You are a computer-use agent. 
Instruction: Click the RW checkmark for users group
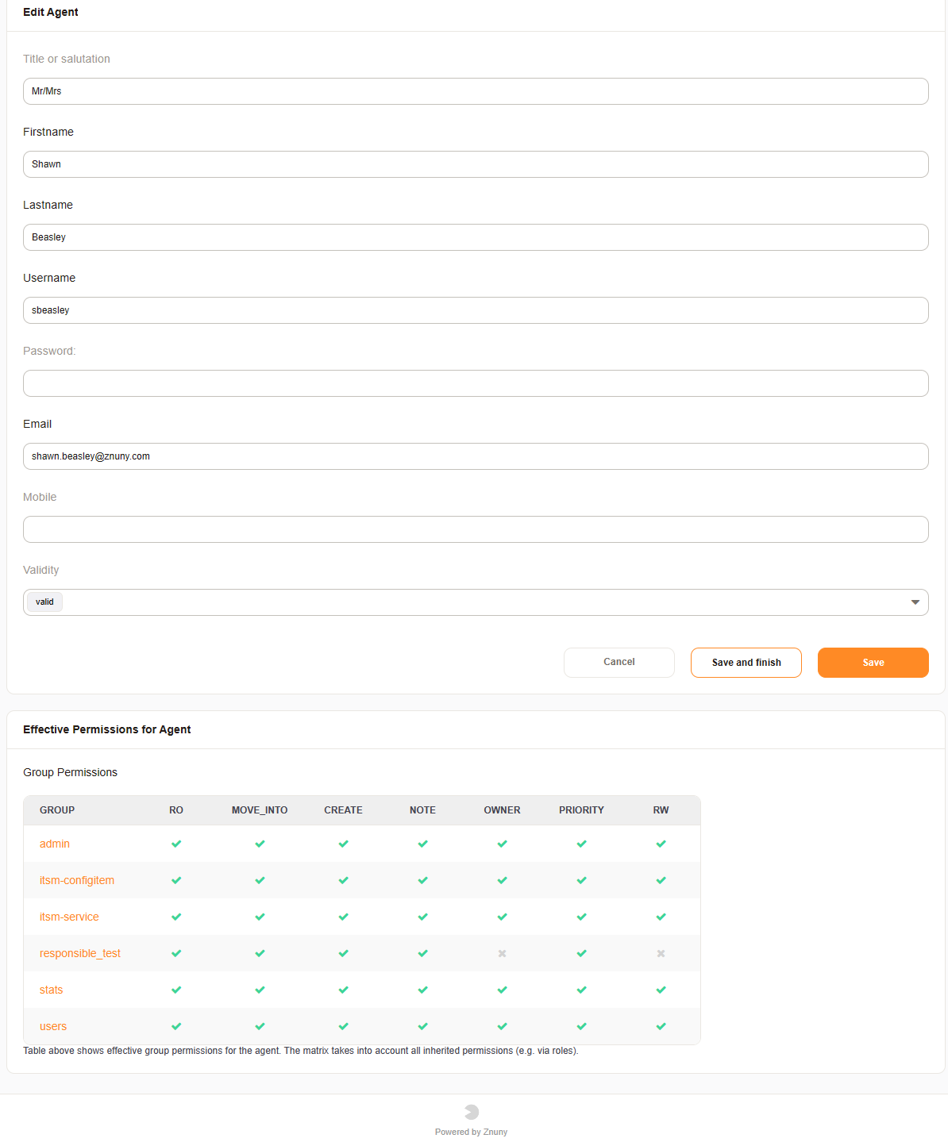pyautogui.click(x=661, y=1026)
